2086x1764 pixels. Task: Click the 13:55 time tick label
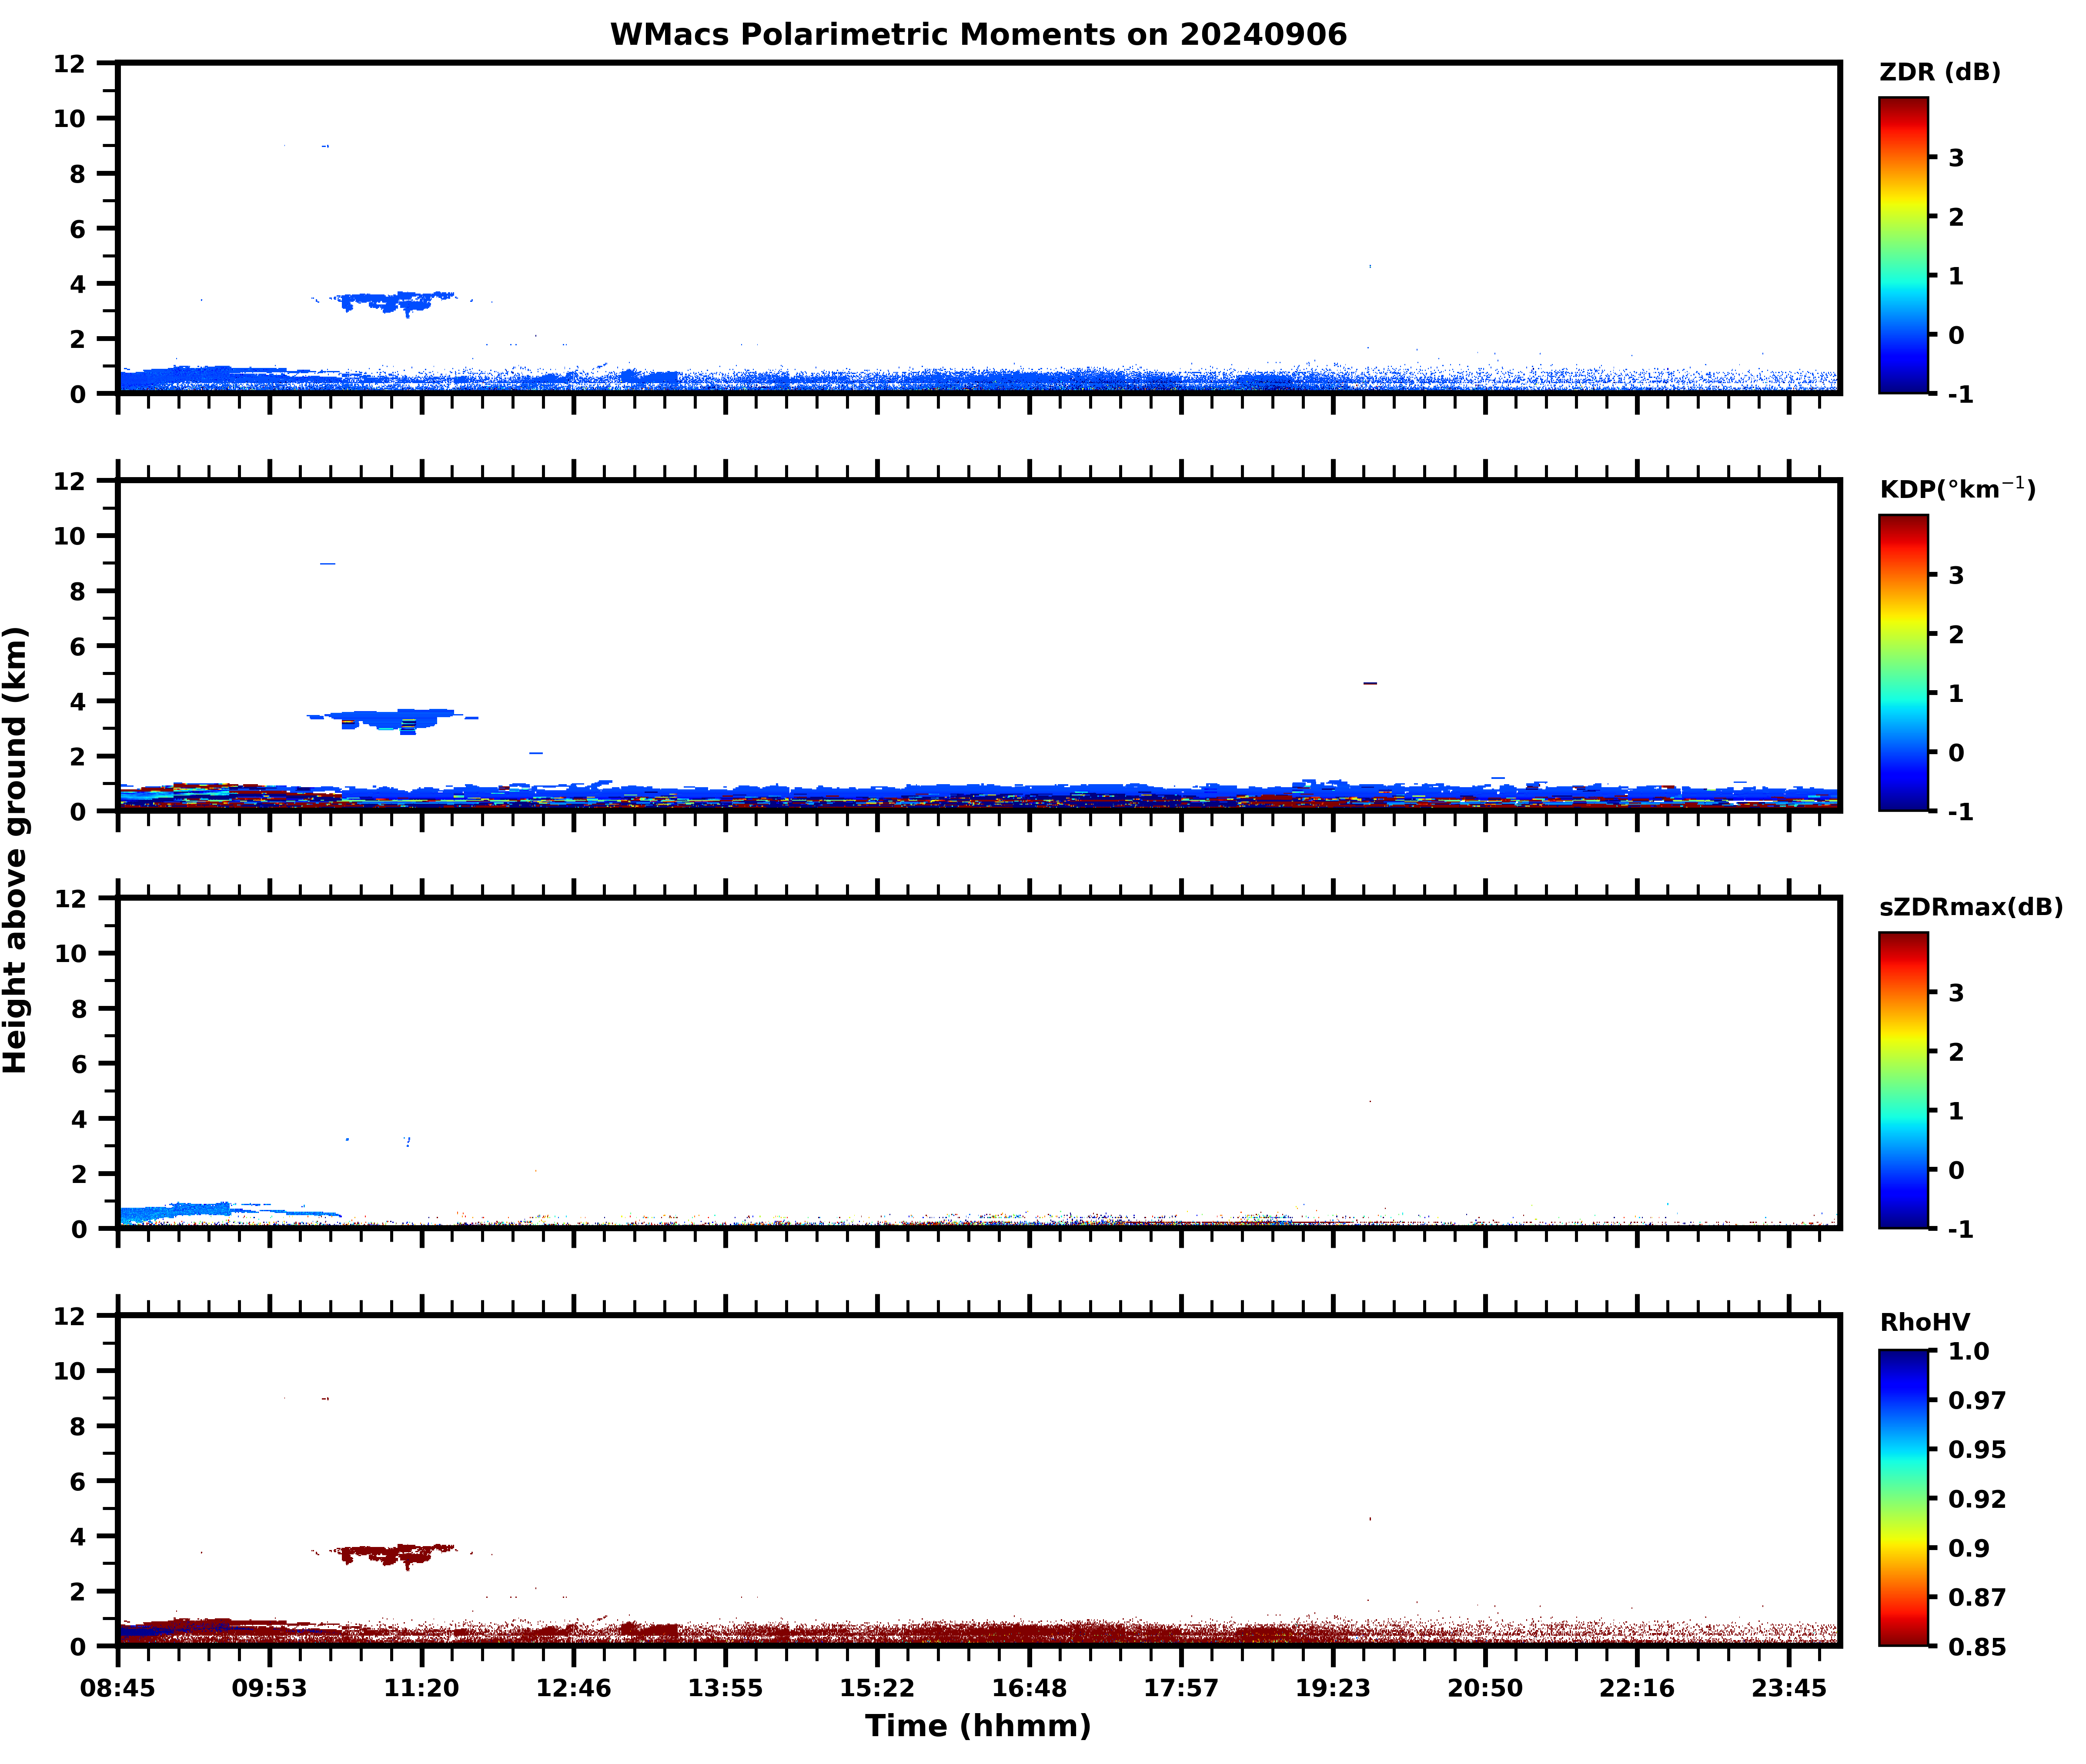tap(725, 1688)
